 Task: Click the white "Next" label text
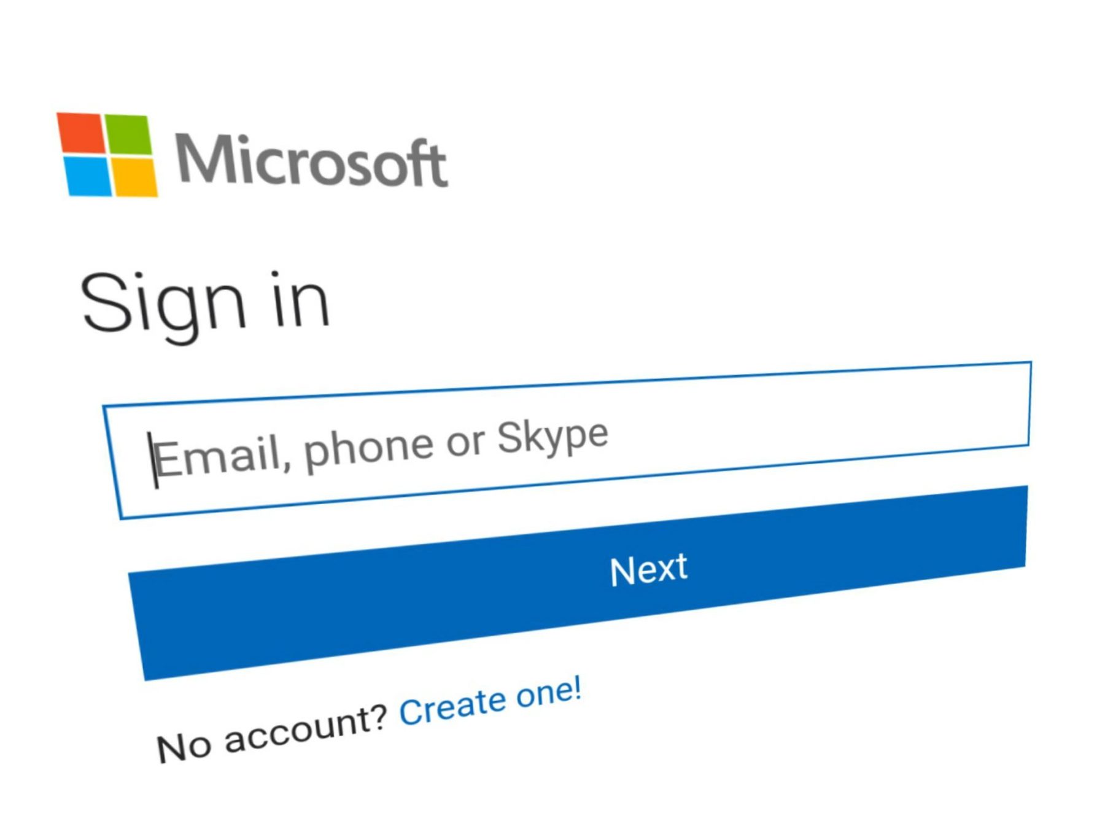coord(648,570)
